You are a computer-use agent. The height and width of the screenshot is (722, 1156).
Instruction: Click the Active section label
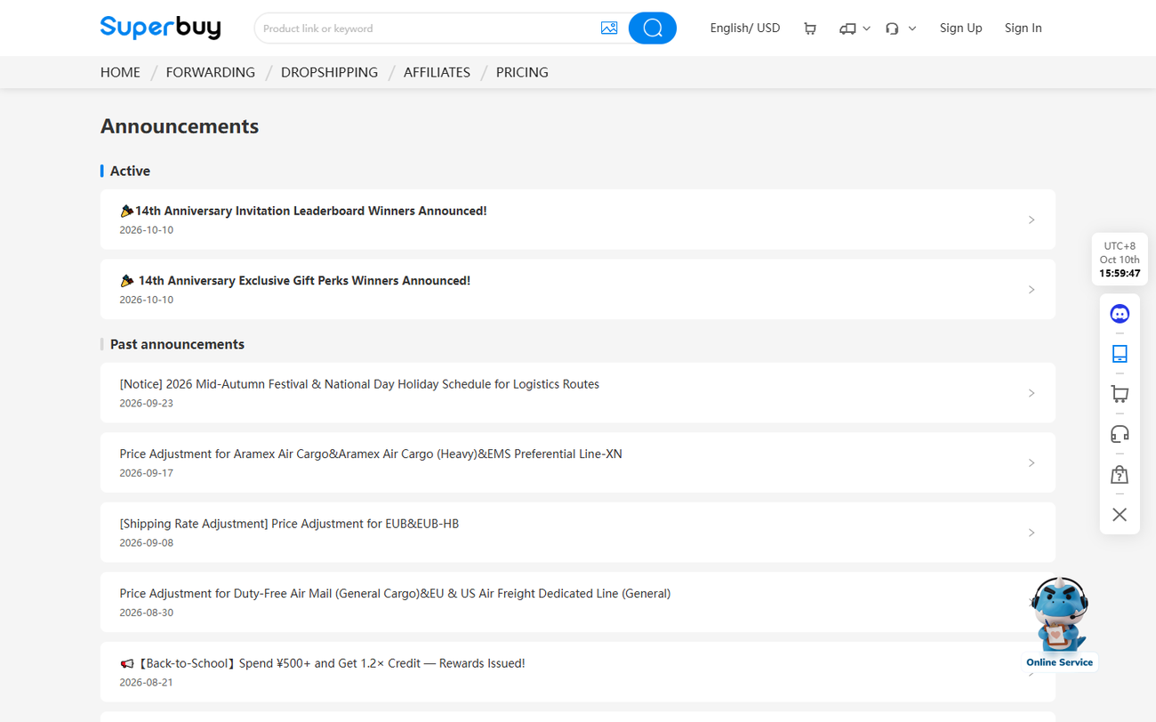(x=130, y=171)
